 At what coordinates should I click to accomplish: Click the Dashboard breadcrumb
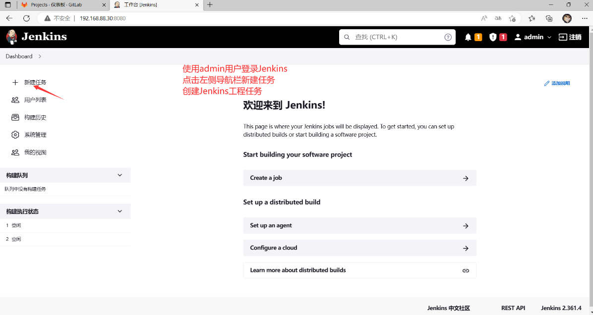tap(19, 56)
